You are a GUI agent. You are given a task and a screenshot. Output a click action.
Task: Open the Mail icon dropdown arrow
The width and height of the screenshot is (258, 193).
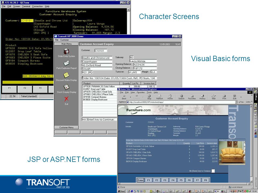[215, 96]
